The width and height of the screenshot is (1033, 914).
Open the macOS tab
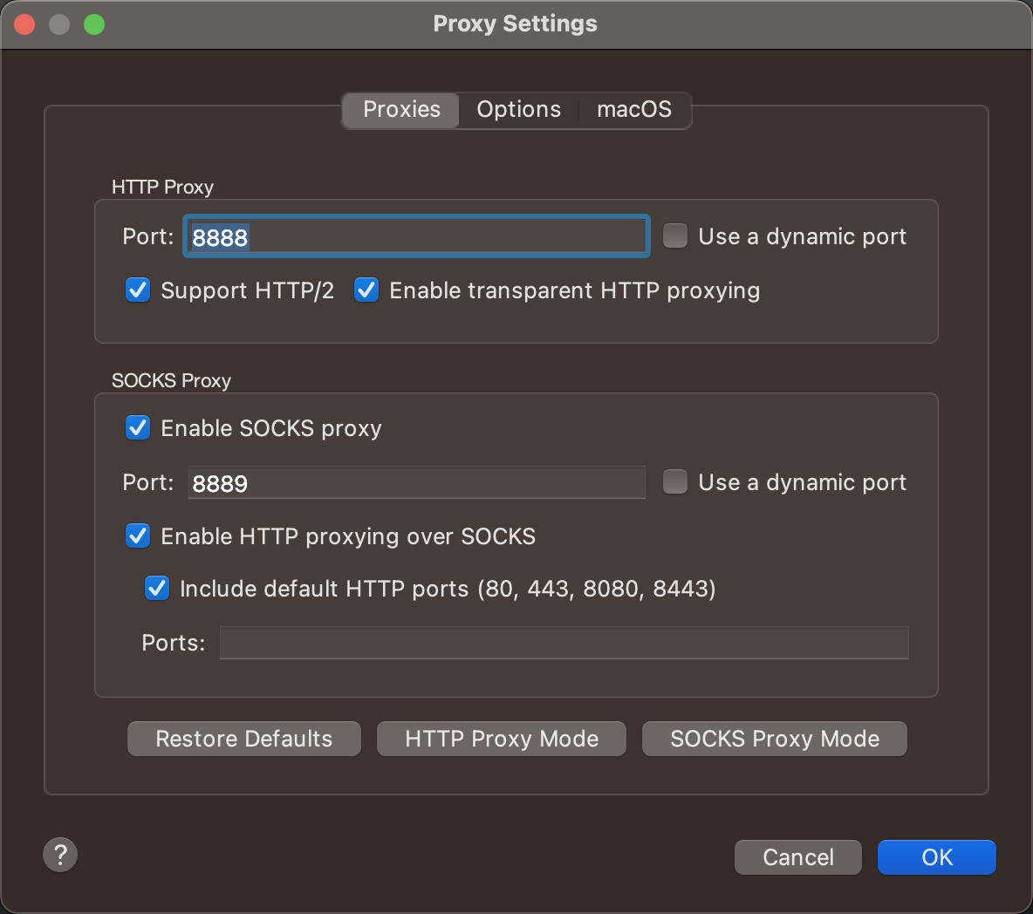click(x=633, y=110)
